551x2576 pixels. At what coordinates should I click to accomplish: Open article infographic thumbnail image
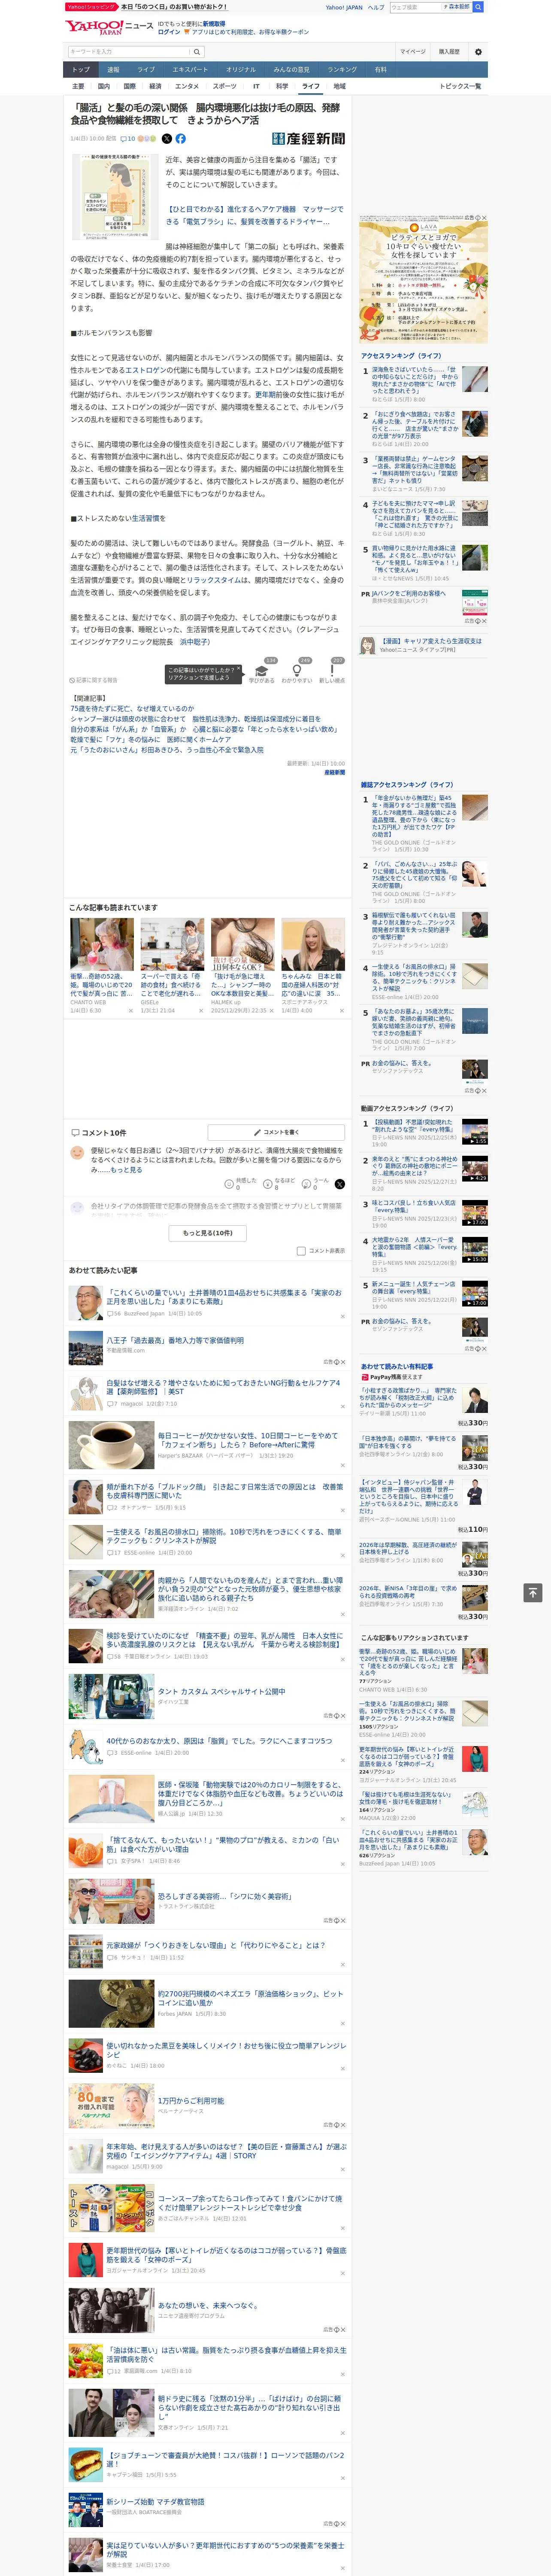(x=115, y=198)
